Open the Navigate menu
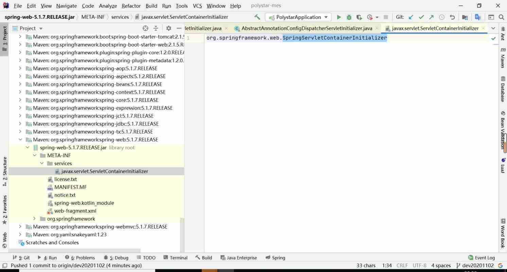Image resolution: width=507 pixels, height=272 pixels. 66,6
